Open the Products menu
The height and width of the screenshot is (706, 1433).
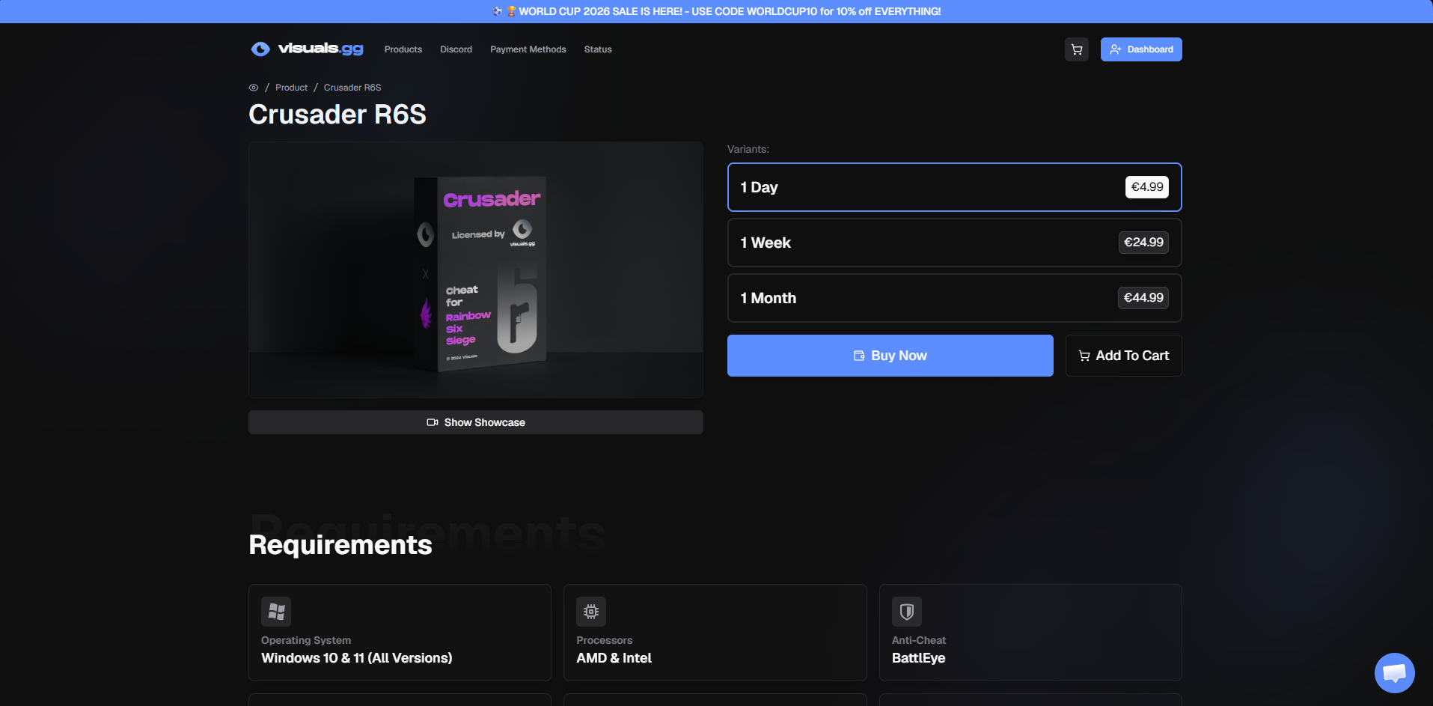tap(403, 49)
